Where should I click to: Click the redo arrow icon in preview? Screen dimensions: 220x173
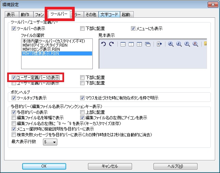111,44
